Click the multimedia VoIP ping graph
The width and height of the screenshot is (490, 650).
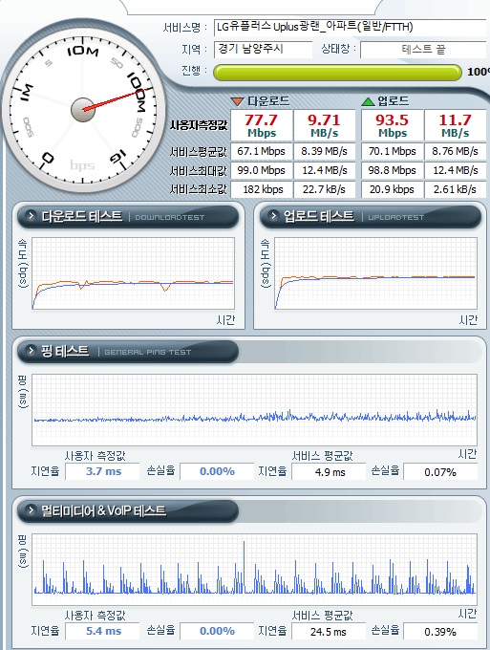tap(254, 570)
